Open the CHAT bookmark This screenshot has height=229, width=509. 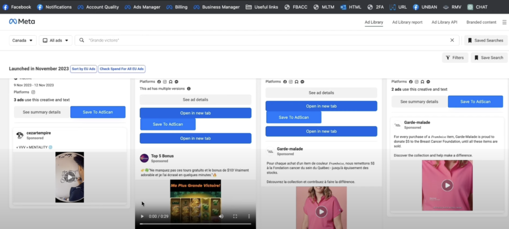point(478,7)
